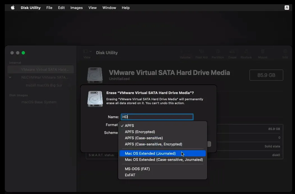Click the Name text field containing HD
This screenshot has width=295, height=194.
(157, 117)
